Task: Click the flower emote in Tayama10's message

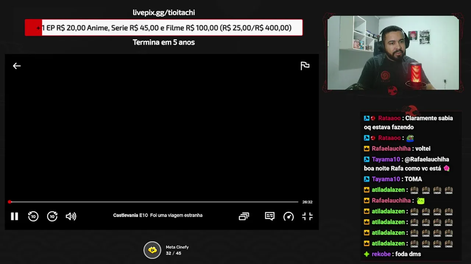Action: (x=446, y=168)
